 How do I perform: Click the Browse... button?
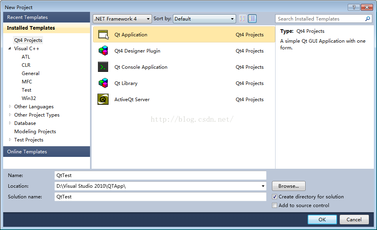[289, 186]
